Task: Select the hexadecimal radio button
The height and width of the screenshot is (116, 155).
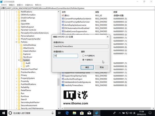Action: (x=83, y=56)
